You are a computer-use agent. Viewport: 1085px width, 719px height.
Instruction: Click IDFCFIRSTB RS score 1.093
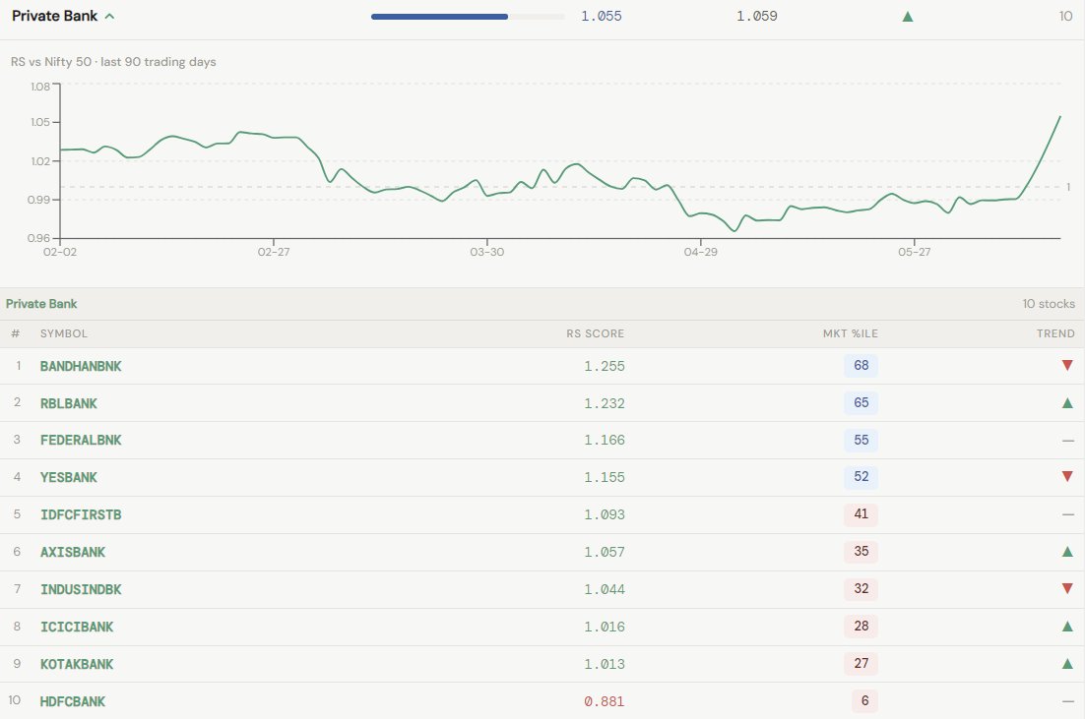tap(605, 515)
